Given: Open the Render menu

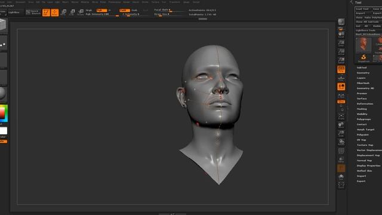Looking at the screenshot, I should click(x=127, y=2).
